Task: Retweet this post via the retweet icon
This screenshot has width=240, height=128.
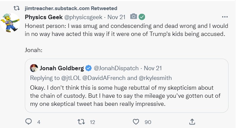Action: (81, 122)
